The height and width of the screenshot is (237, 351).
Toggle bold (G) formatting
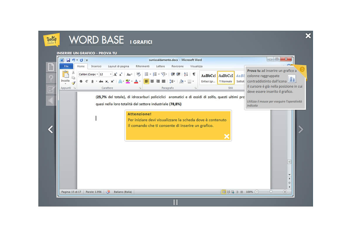click(81, 81)
